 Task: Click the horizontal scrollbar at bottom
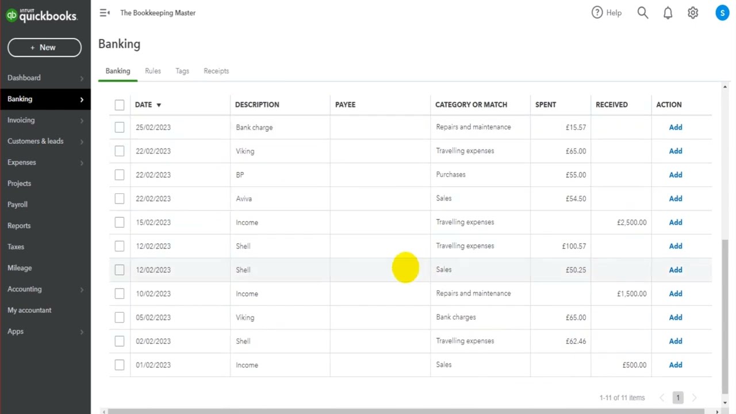point(405,411)
